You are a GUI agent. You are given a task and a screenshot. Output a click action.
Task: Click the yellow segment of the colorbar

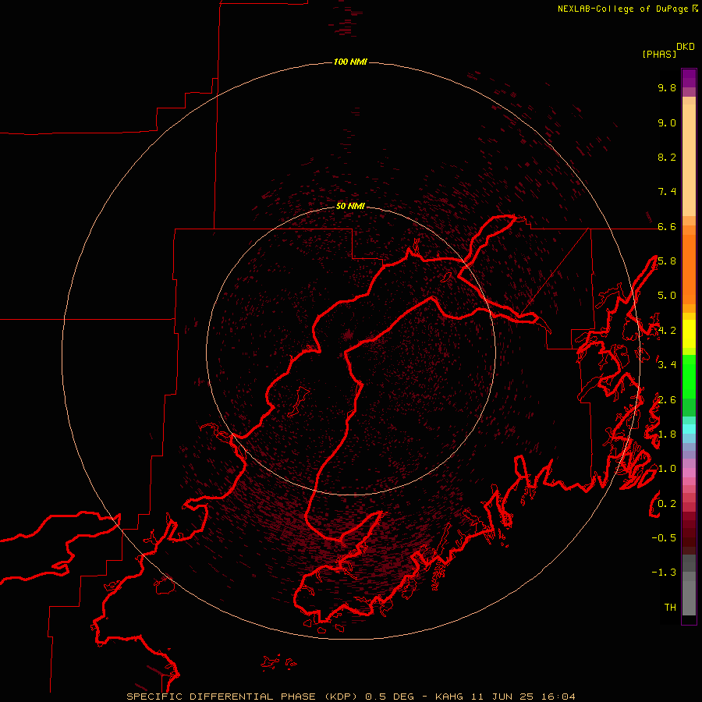coord(689,334)
